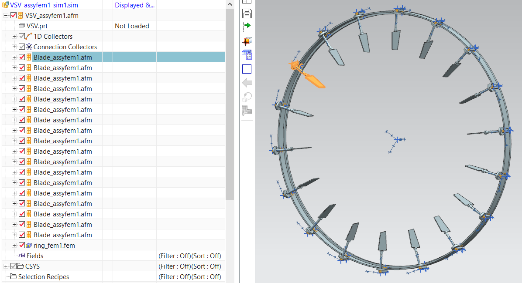
Task: Click the grayed back-arrow navigation icon
Action: tap(247, 83)
